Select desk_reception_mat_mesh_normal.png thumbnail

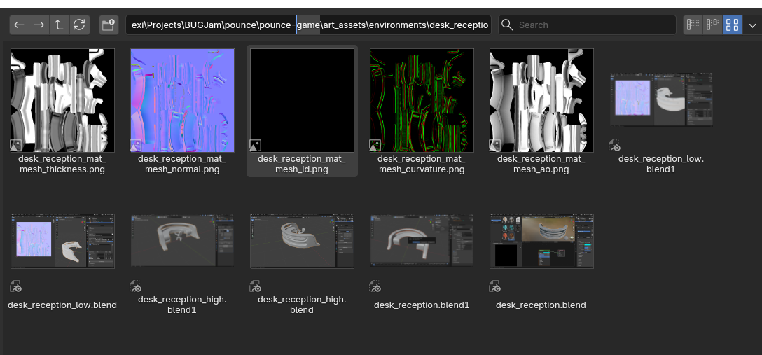click(182, 100)
